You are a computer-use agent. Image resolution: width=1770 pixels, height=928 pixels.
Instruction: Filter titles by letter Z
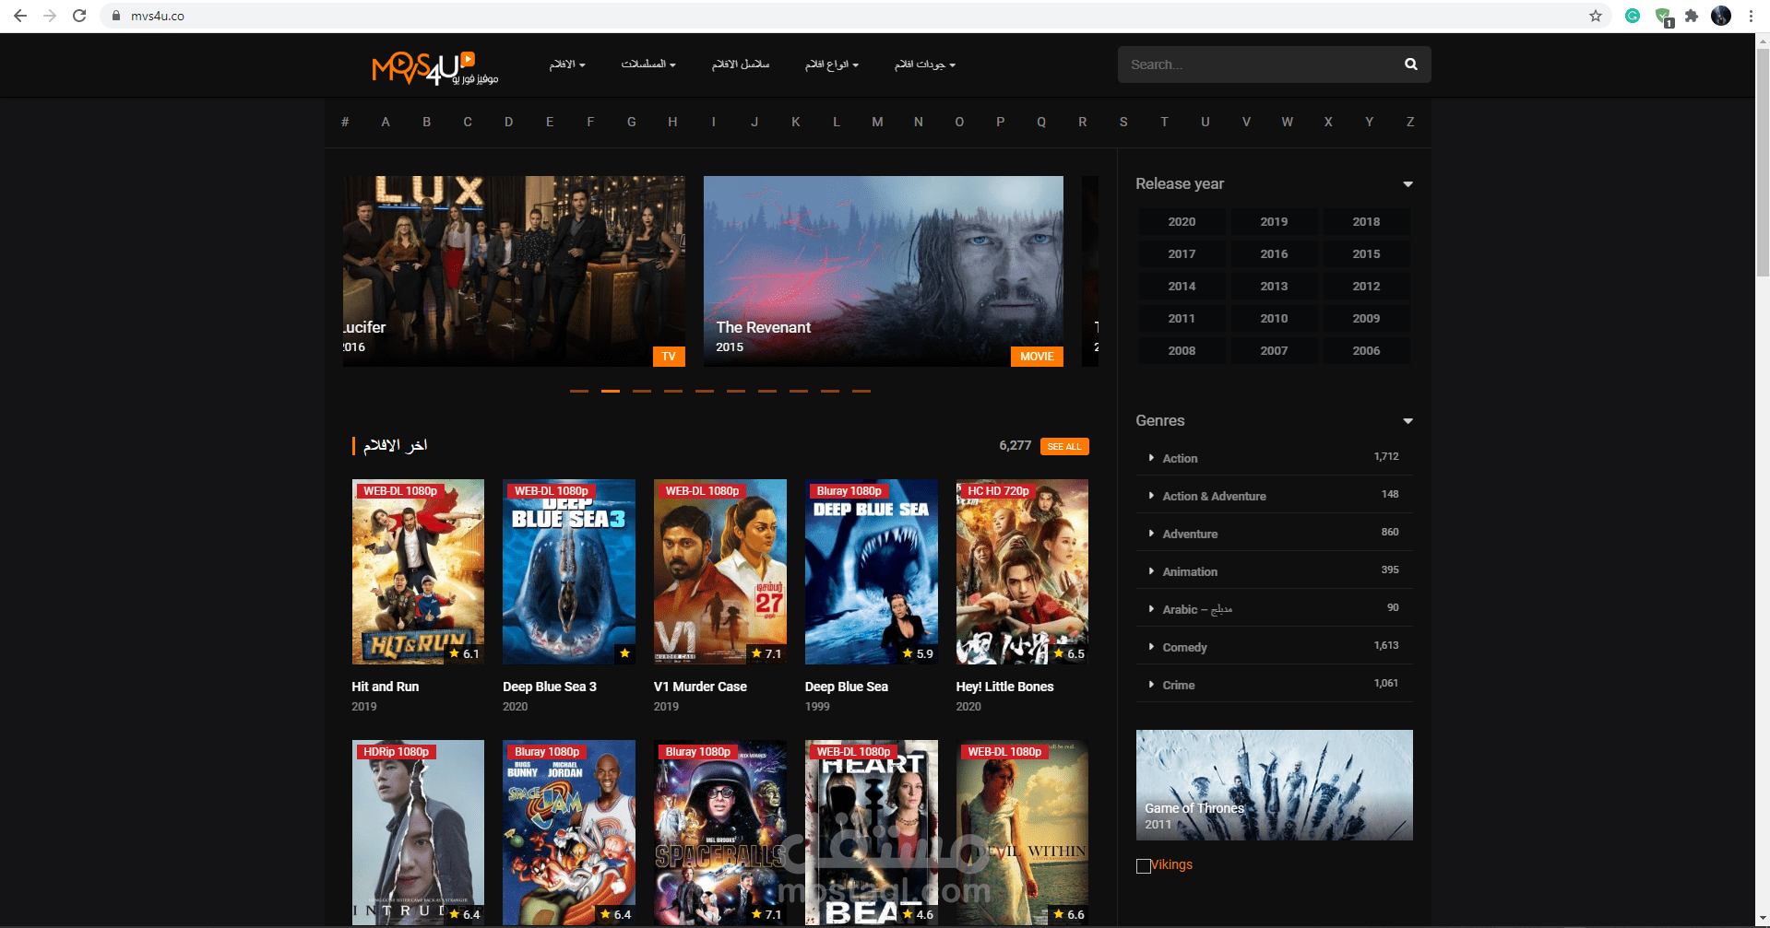(1409, 122)
